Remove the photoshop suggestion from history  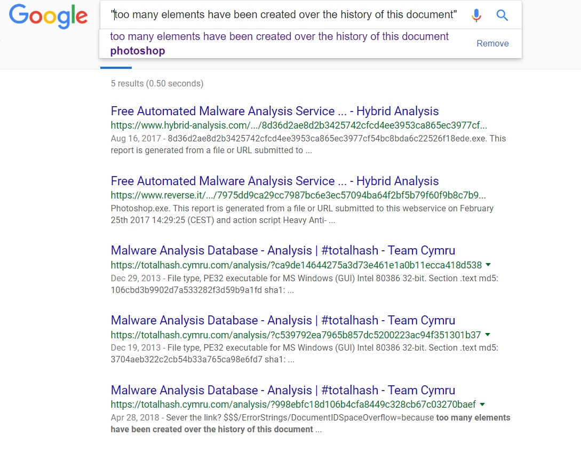[x=492, y=43]
